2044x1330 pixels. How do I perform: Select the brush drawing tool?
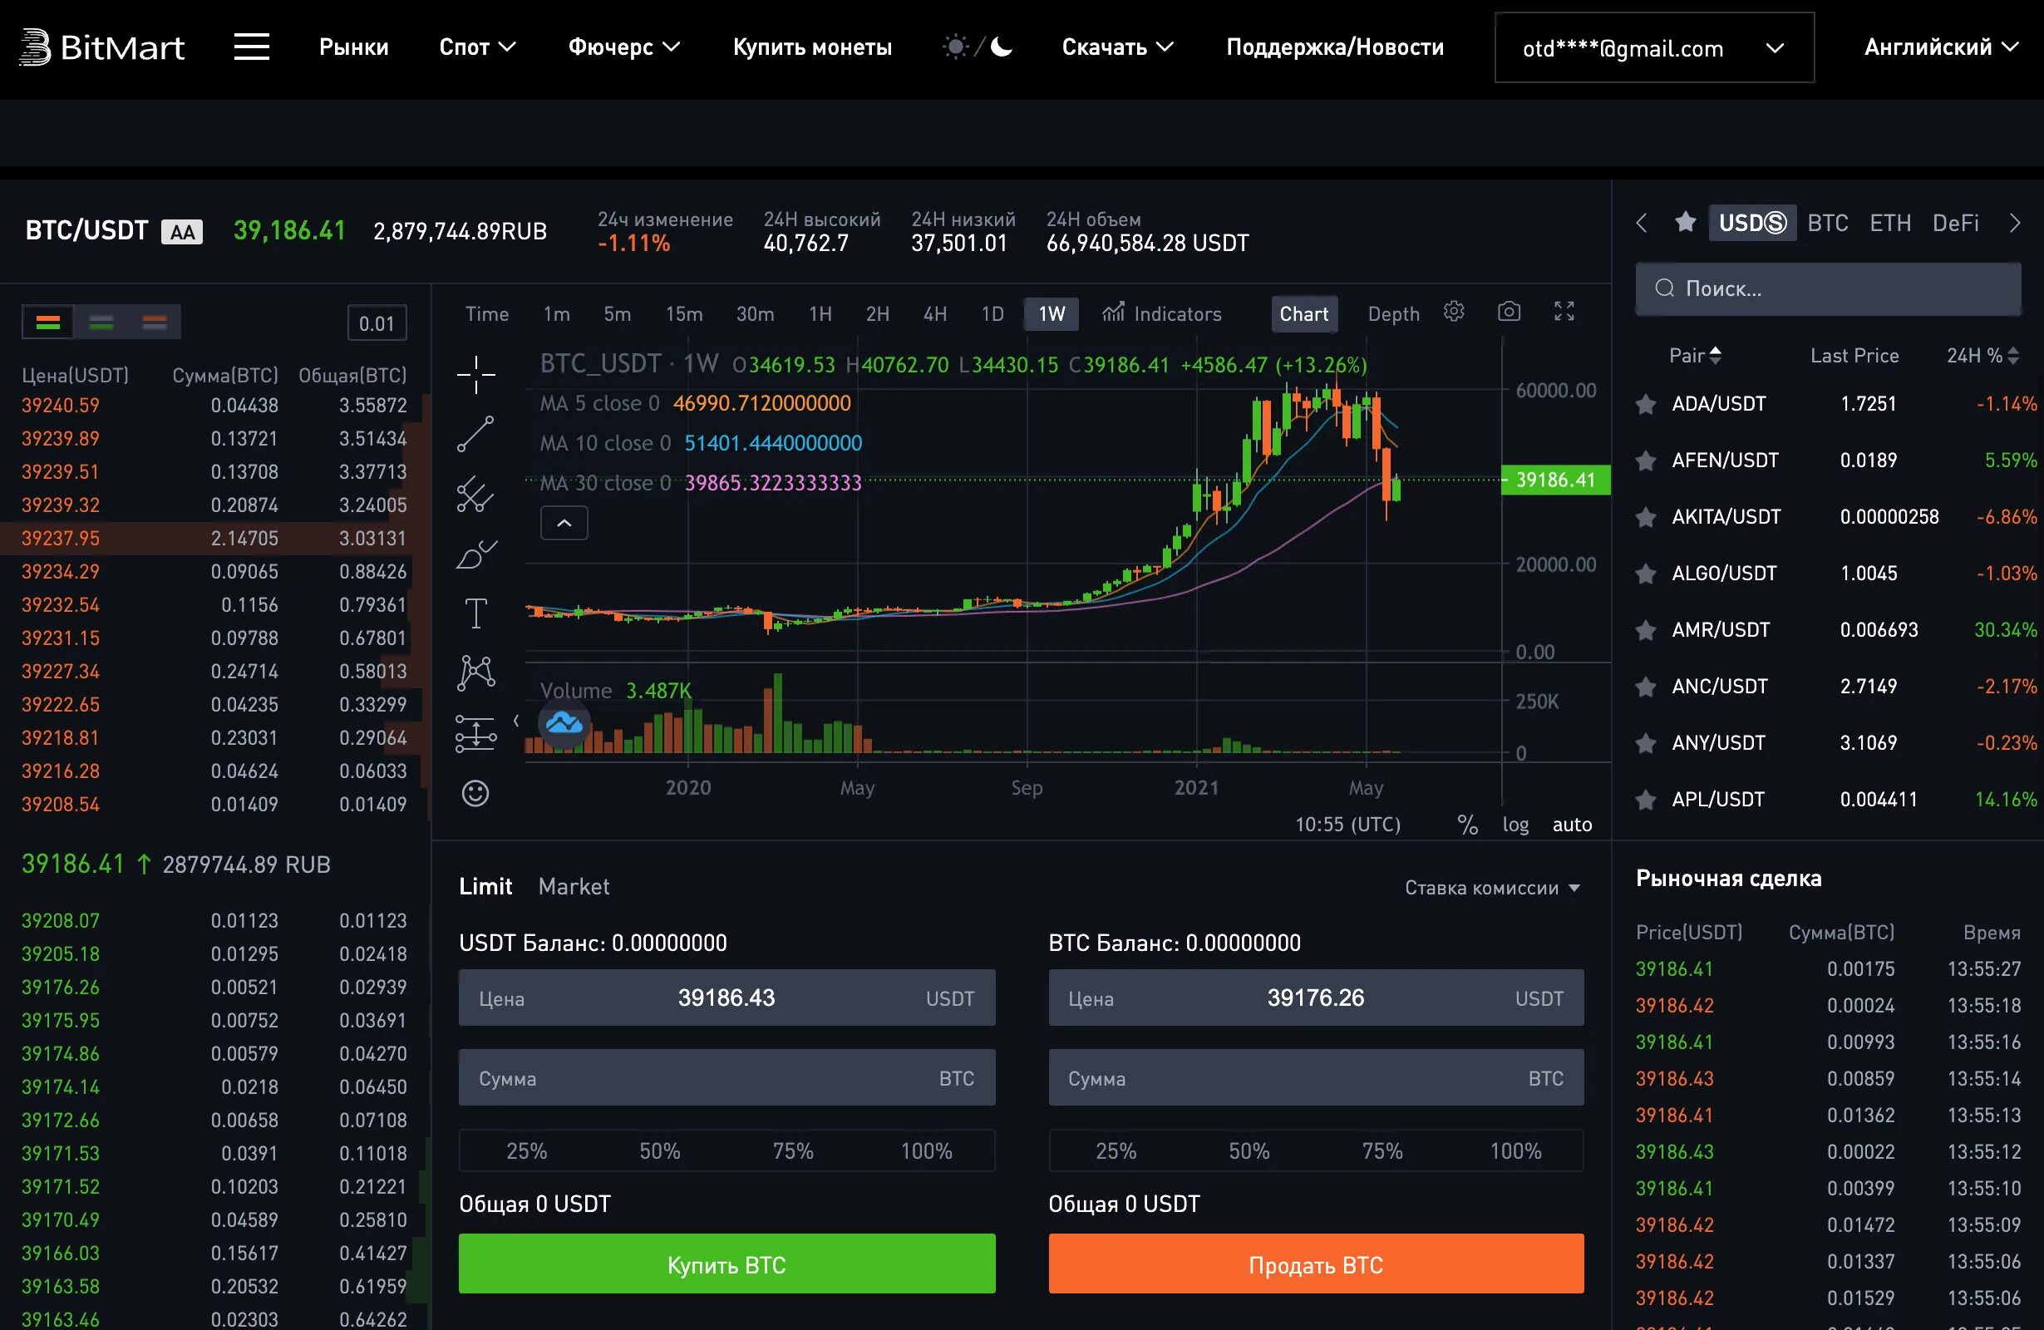(475, 554)
